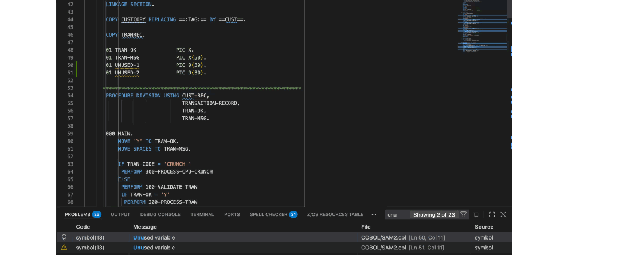
Task: Click CUST-REC in the PROCEDURE DIVISION line
Action: point(194,96)
